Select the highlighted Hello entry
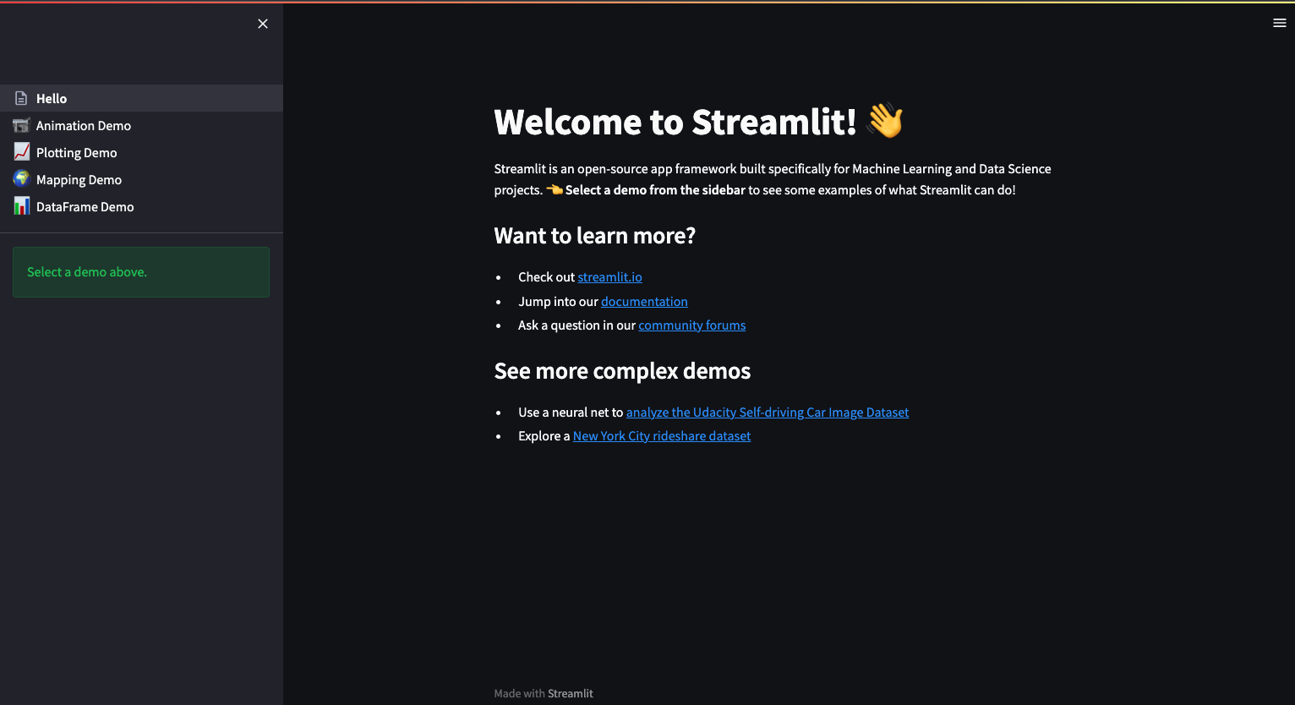The width and height of the screenshot is (1295, 705). (x=52, y=98)
